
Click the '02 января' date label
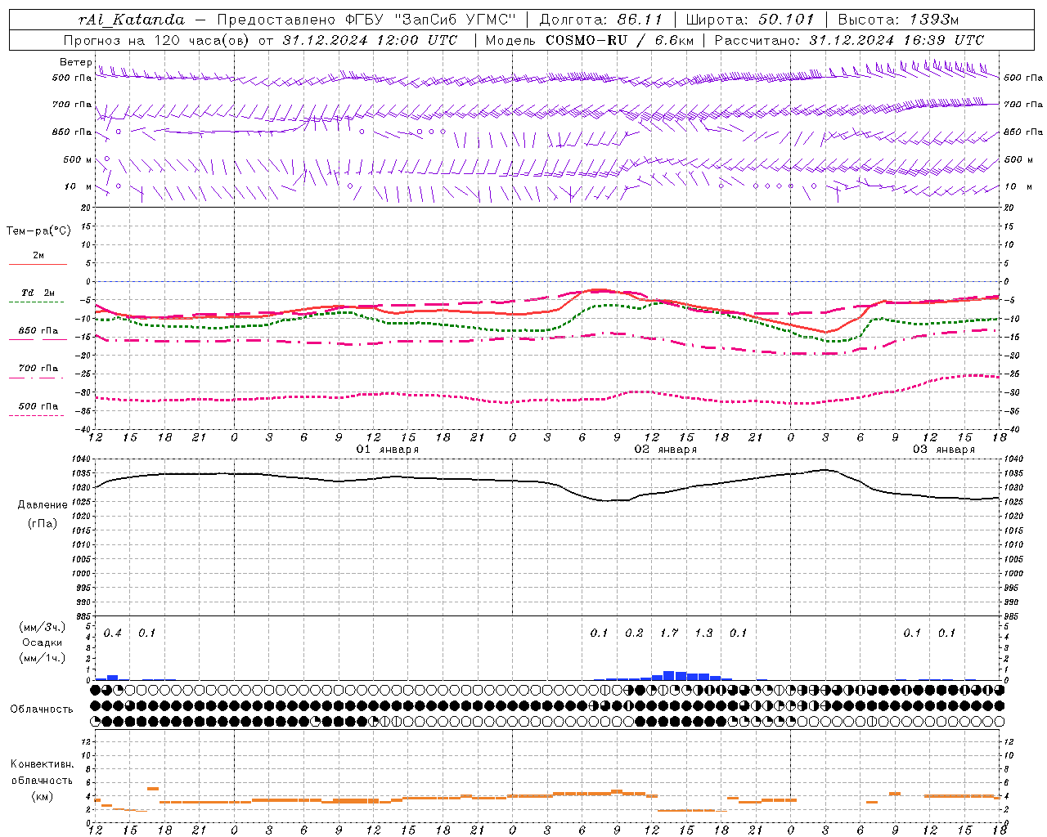pyautogui.click(x=666, y=450)
